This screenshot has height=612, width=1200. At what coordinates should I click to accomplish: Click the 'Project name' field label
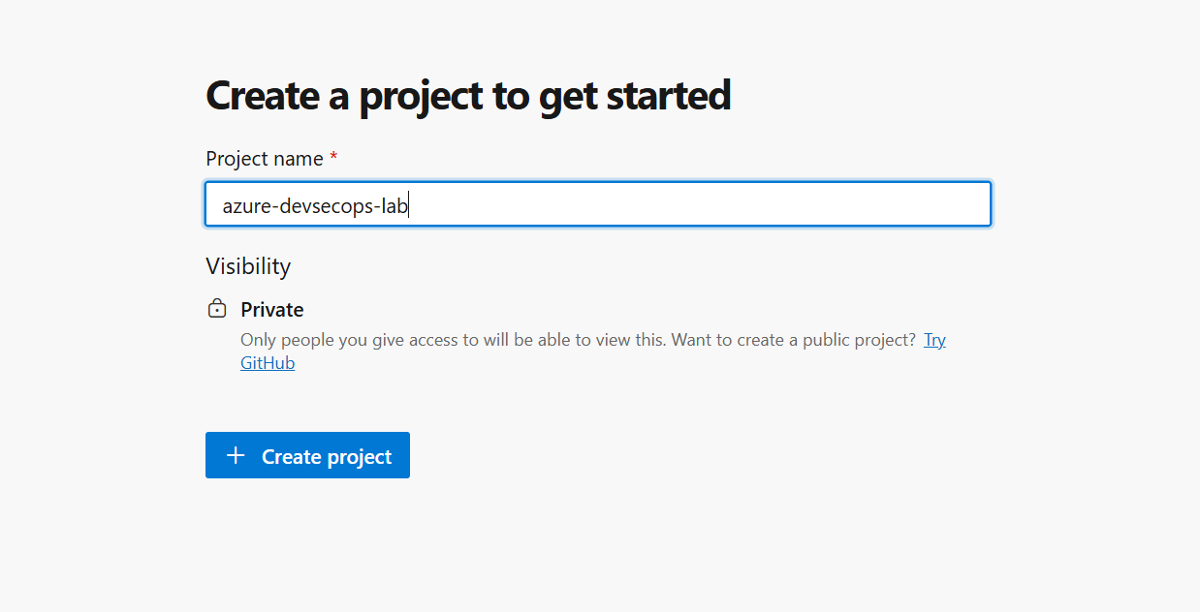(265, 158)
